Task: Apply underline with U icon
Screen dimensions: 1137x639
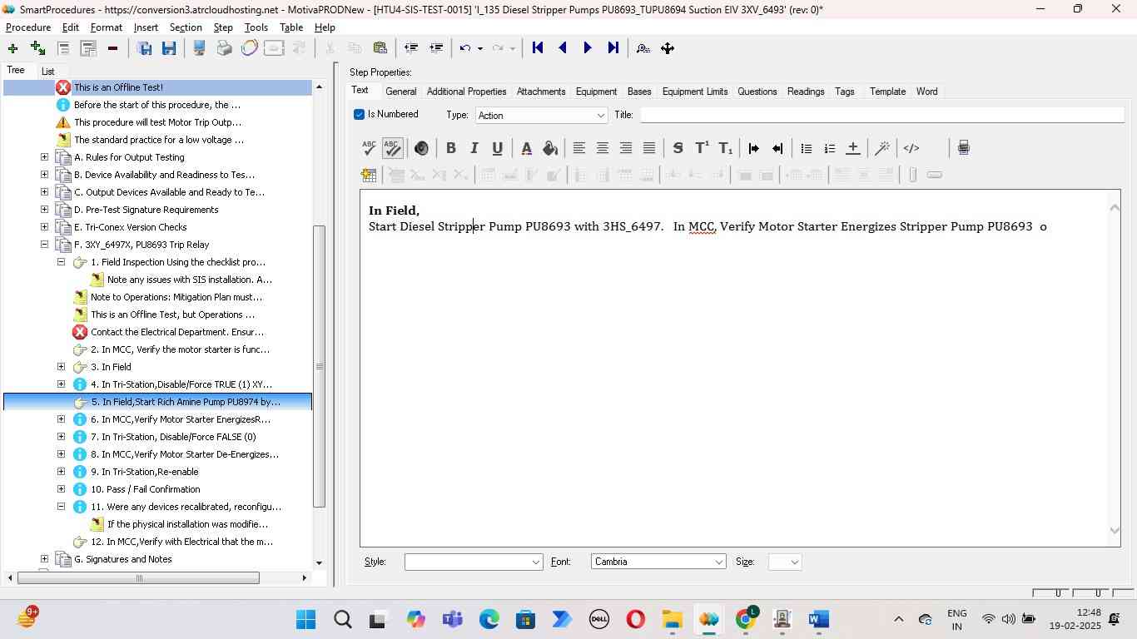Action: coord(497,148)
